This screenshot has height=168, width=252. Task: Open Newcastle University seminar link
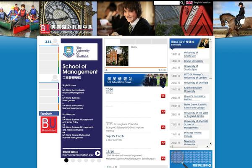[190, 143]
